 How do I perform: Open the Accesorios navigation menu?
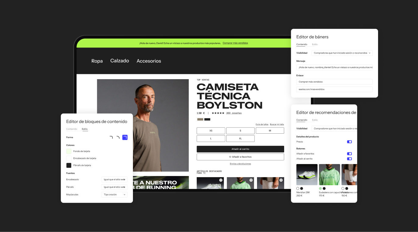[x=149, y=61]
